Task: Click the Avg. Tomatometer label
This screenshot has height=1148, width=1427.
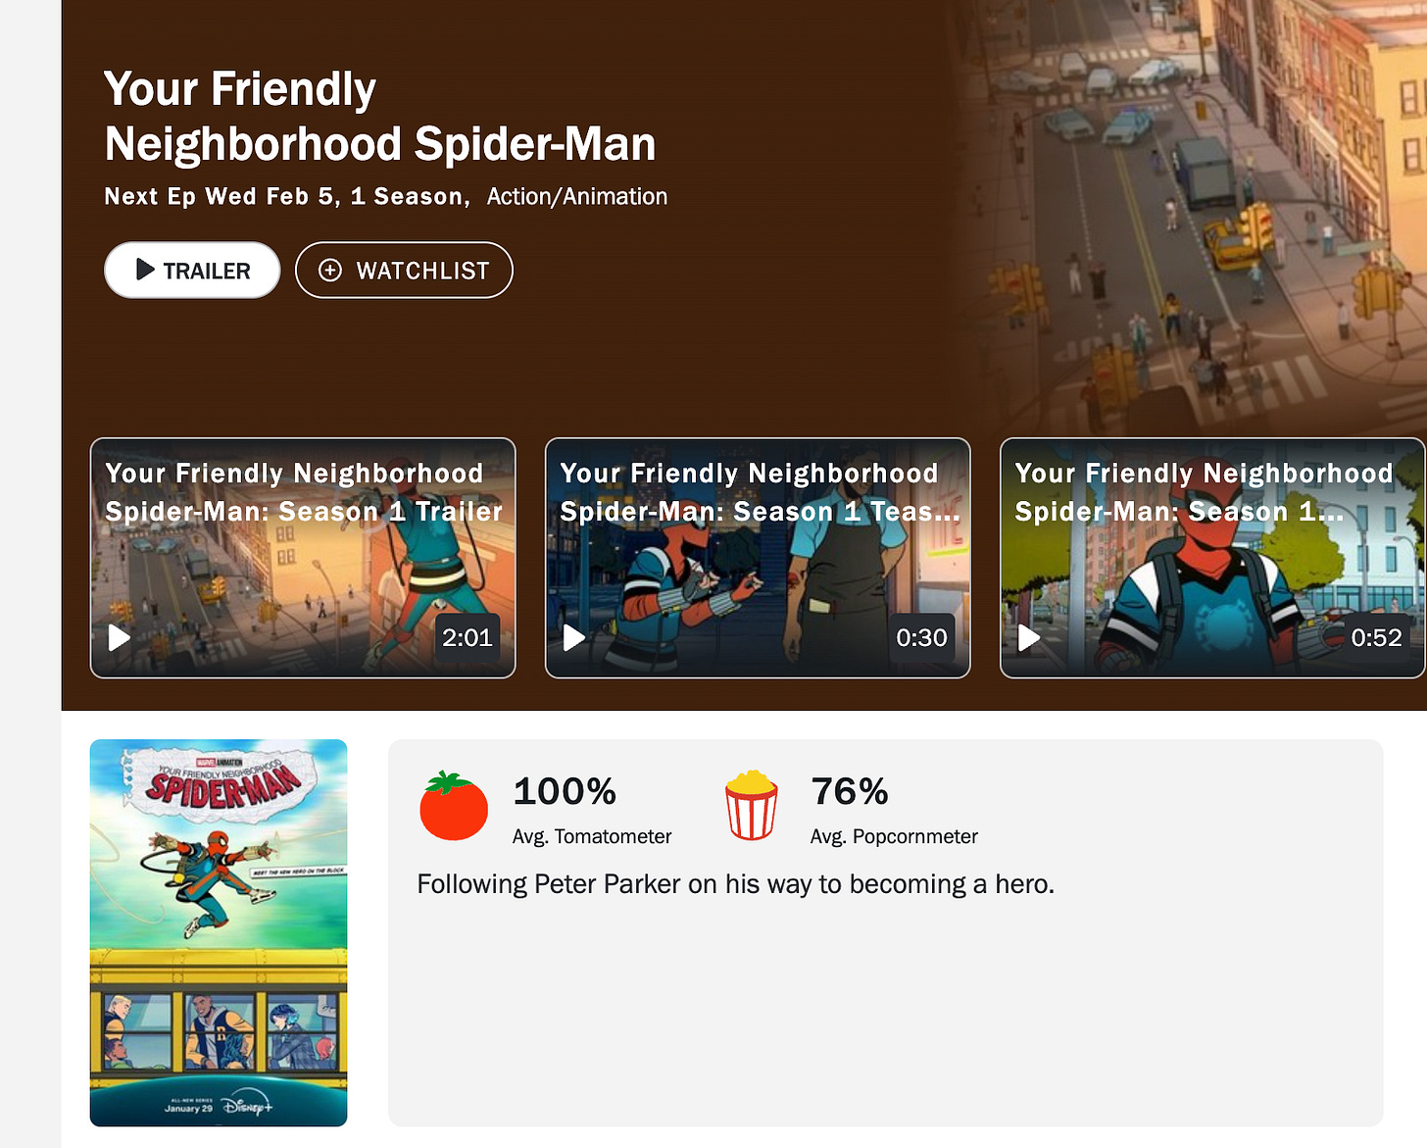Action: click(x=592, y=836)
